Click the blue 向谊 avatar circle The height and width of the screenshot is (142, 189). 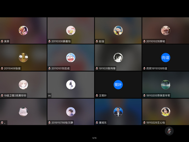[166, 57]
